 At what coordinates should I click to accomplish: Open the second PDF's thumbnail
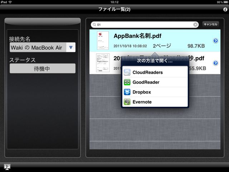pyautogui.click(x=103, y=63)
